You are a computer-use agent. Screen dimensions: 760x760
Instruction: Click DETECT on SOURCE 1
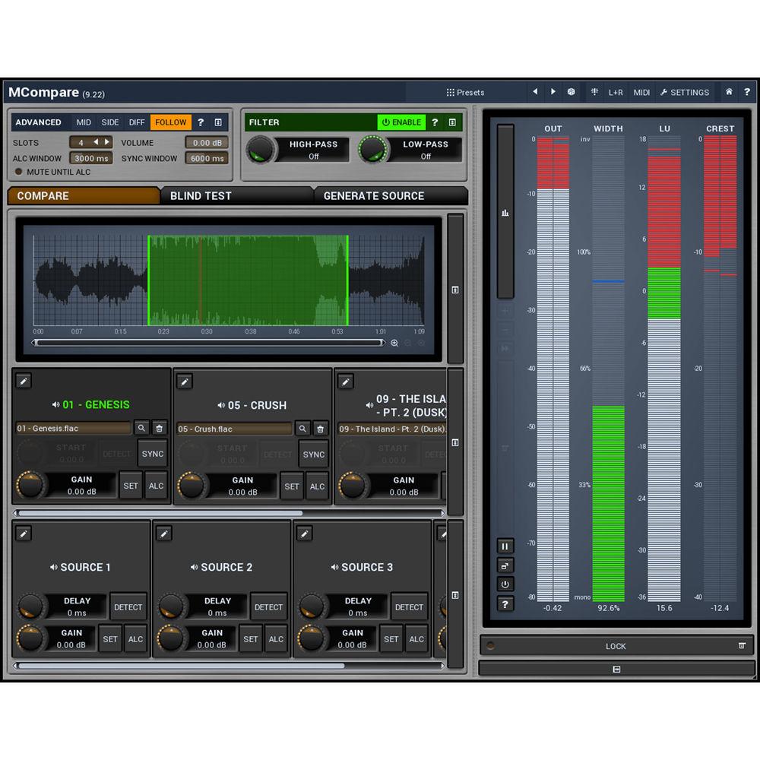click(128, 606)
